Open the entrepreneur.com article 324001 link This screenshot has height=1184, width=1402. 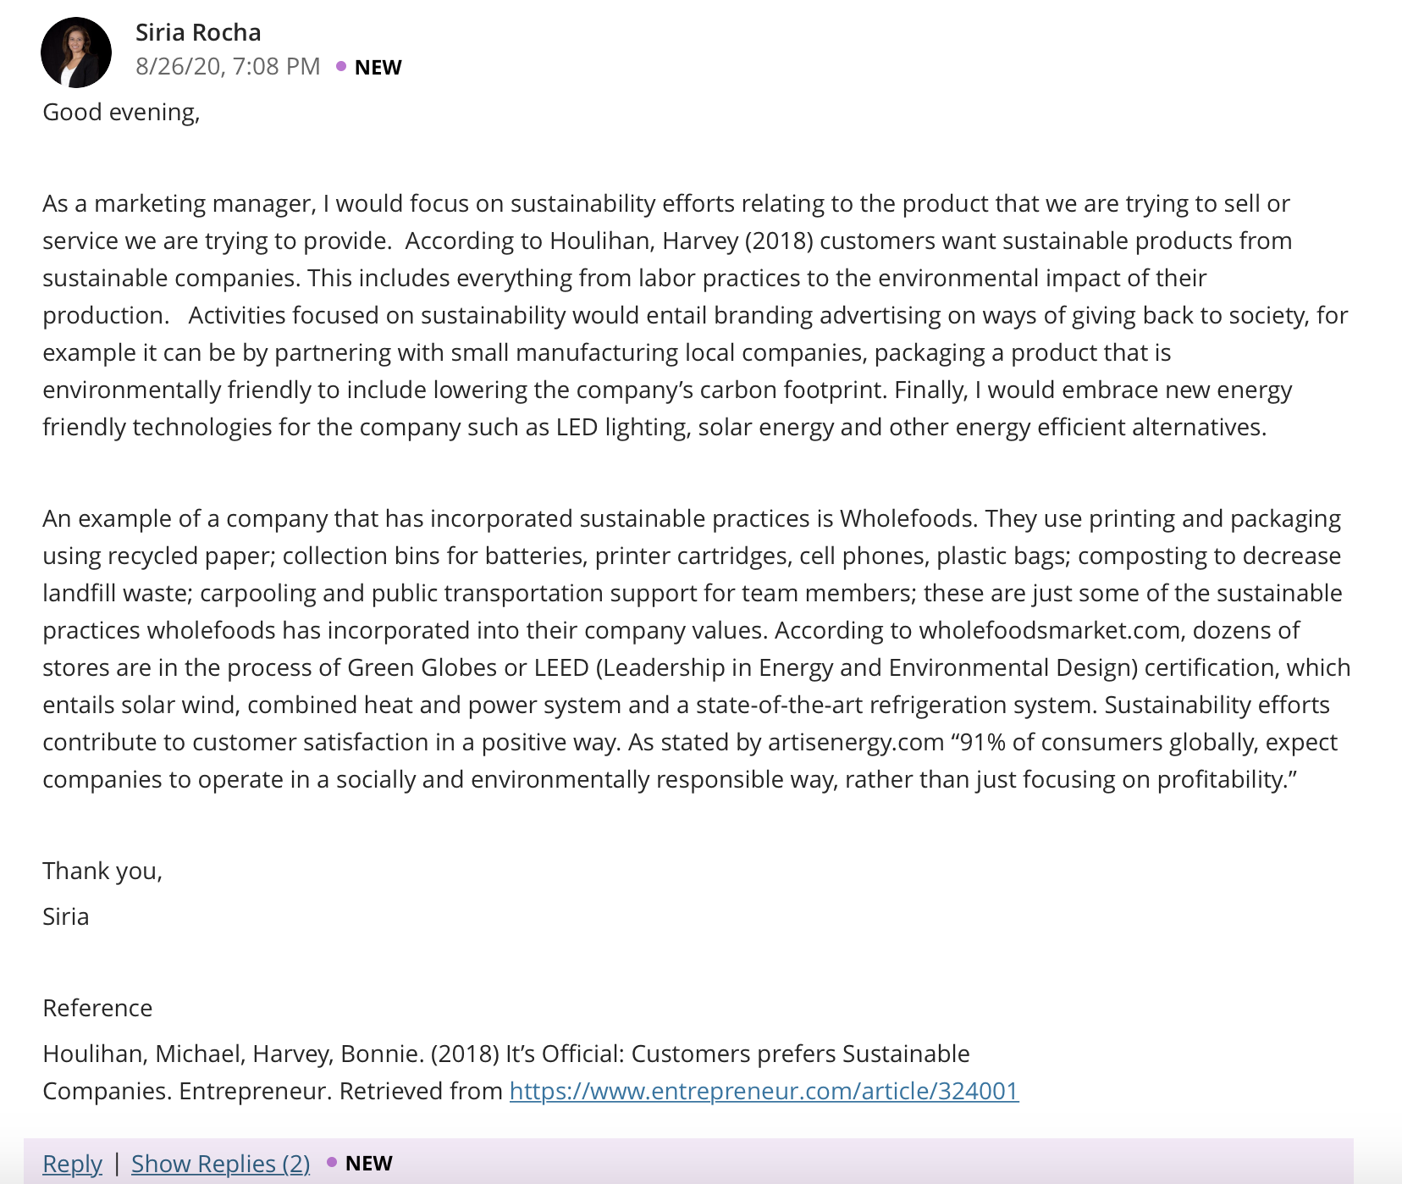[x=764, y=1090]
